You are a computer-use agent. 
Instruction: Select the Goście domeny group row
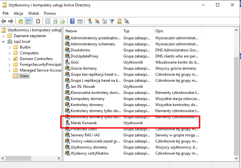tap(132, 68)
